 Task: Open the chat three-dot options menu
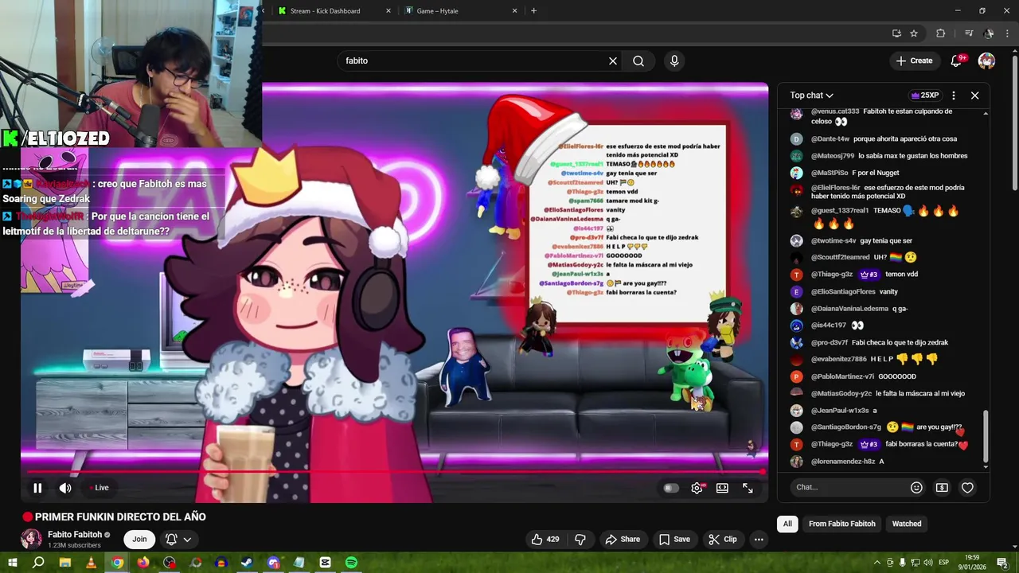click(953, 95)
